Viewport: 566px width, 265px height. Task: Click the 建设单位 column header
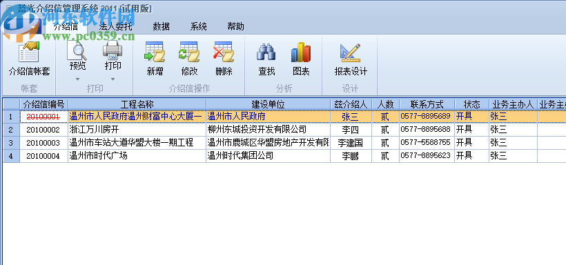point(269,104)
